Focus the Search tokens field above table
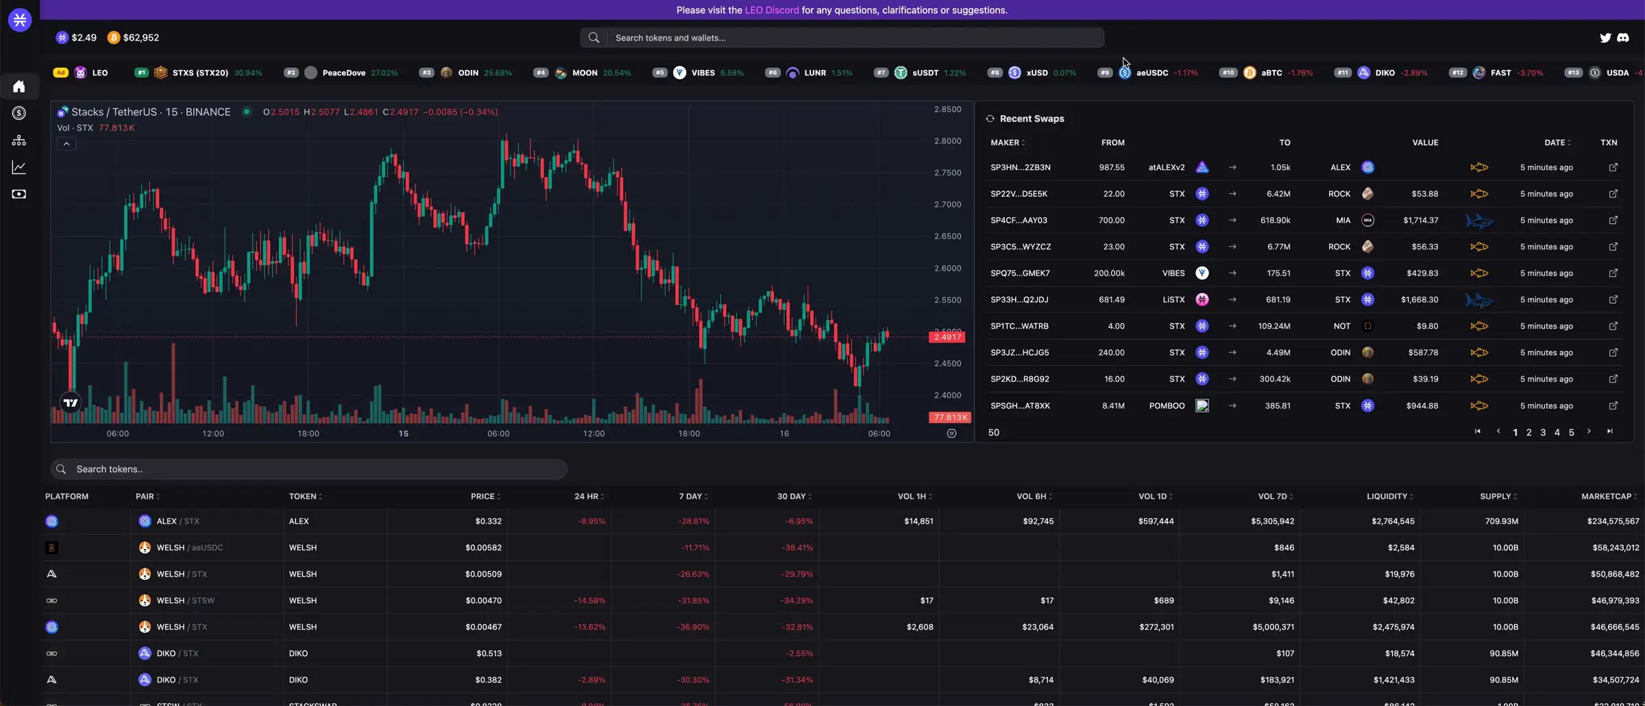This screenshot has height=706, width=1645. click(x=309, y=470)
